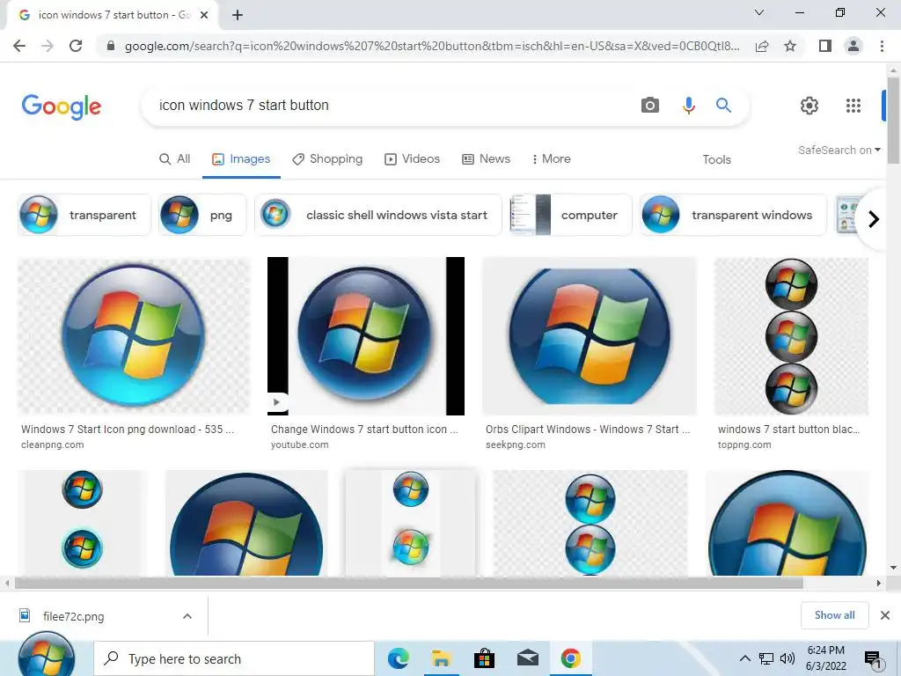Open 'Change Windows 7 start button icon' link
Image resolution: width=901 pixels, height=676 pixels.
coord(364,430)
